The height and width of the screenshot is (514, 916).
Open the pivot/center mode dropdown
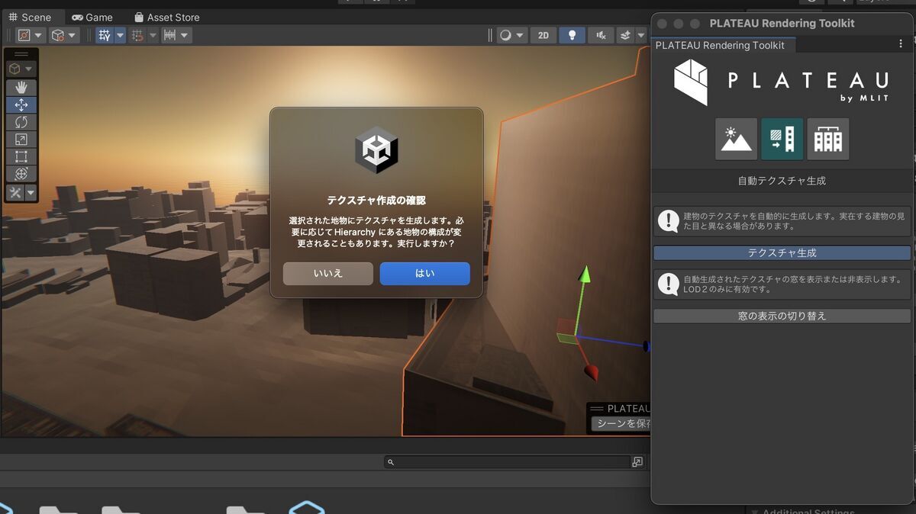tap(31, 35)
